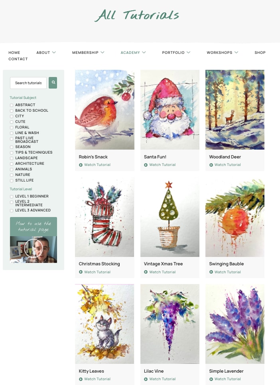
Task: Enable the LINE & WASH filter checkbox
Action: [12, 133]
